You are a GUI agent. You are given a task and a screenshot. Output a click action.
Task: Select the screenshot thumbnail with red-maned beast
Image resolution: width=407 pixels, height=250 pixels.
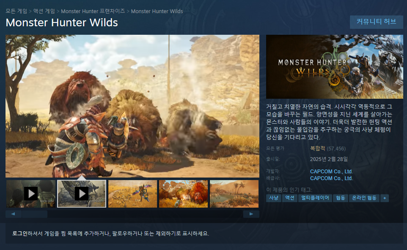pyautogui.click(x=183, y=194)
